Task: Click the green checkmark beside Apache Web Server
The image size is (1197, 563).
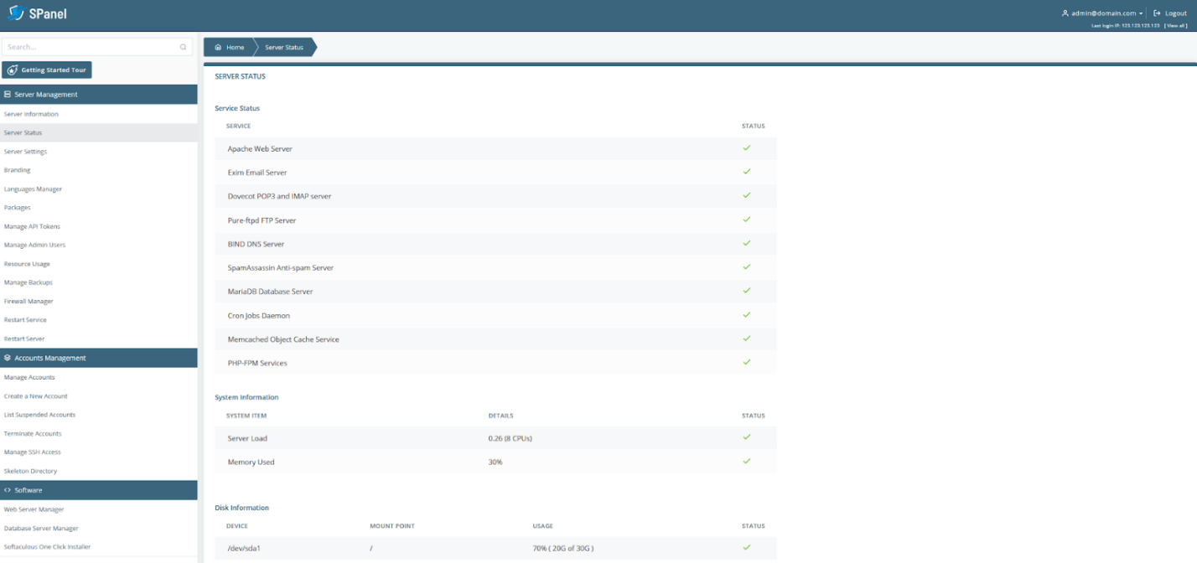Action: pos(746,147)
